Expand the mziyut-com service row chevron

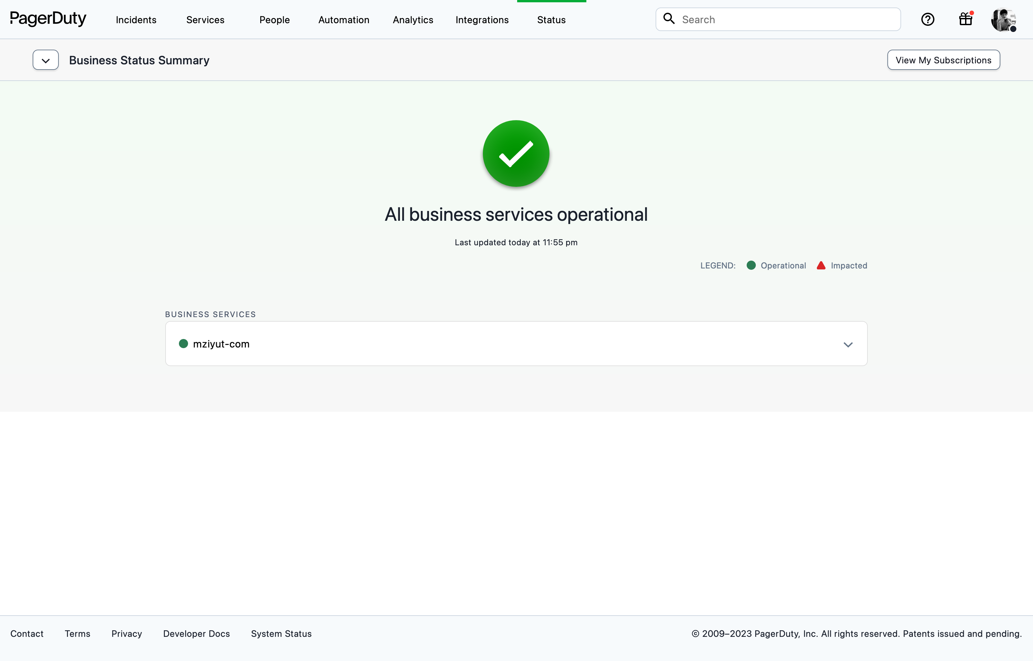click(x=848, y=344)
